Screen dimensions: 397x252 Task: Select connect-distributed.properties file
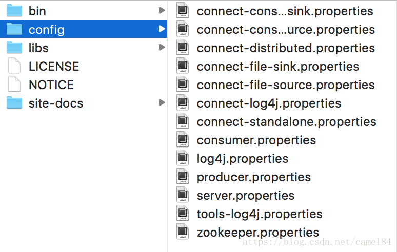[286, 48]
